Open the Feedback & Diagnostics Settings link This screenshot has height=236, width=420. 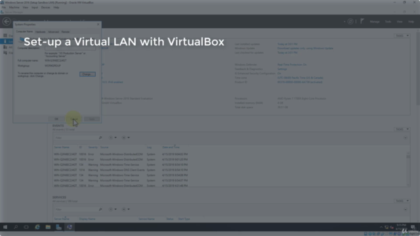tap(282, 69)
